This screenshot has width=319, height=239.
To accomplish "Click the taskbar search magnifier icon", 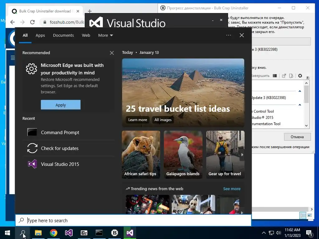I will (22, 233).
